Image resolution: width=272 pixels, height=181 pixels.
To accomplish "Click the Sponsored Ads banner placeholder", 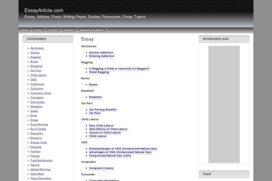I will [224, 104].
